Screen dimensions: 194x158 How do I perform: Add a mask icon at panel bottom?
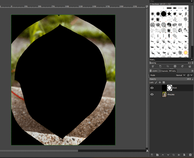click(184, 155)
